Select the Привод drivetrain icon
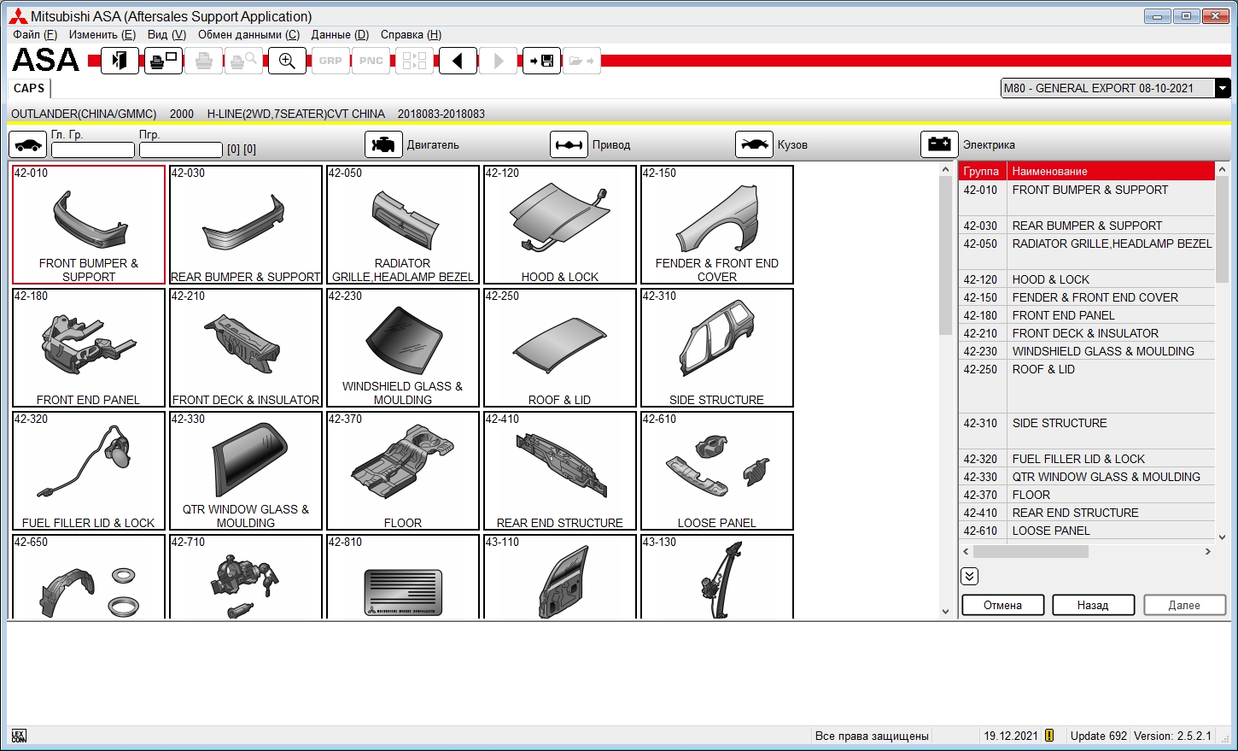 (x=569, y=144)
